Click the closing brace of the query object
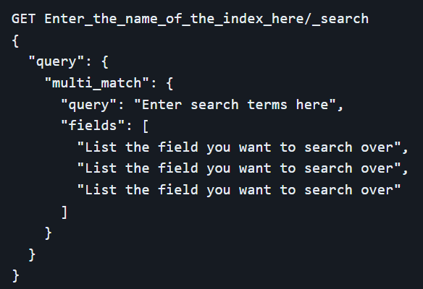 [x=32, y=255]
